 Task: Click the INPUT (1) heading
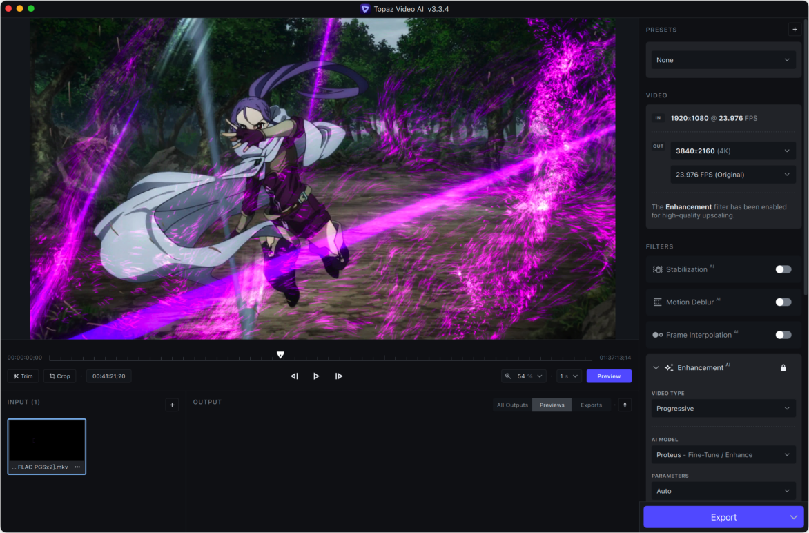(23, 402)
